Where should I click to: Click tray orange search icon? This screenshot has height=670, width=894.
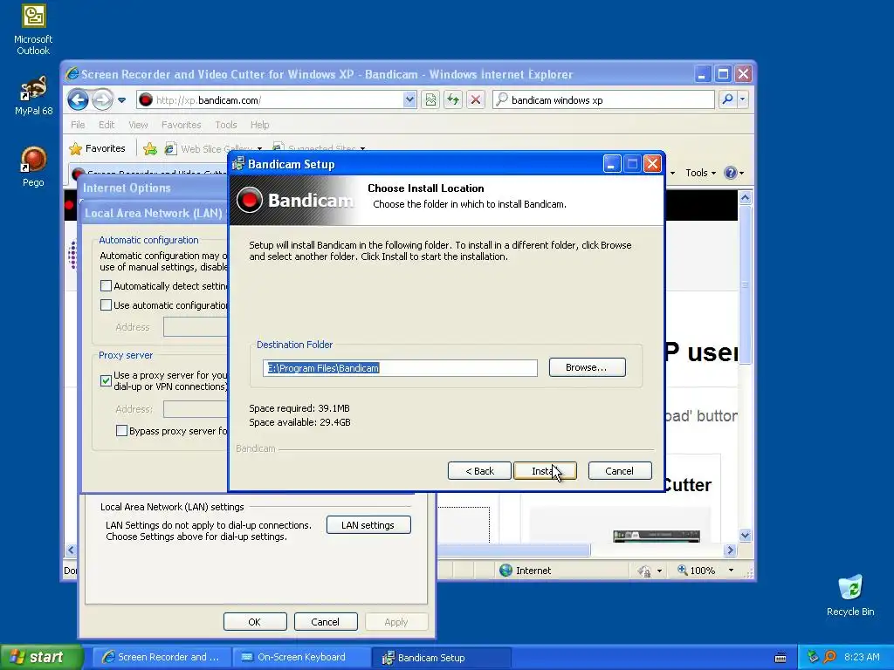(830, 657)
